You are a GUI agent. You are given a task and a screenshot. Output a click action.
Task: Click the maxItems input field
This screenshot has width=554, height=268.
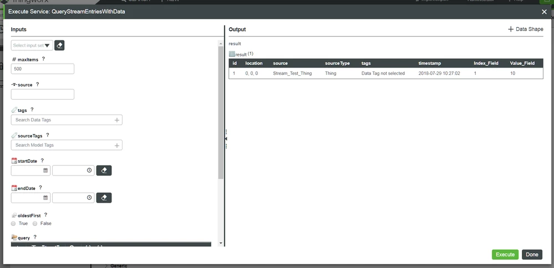(x=43, y=69)
